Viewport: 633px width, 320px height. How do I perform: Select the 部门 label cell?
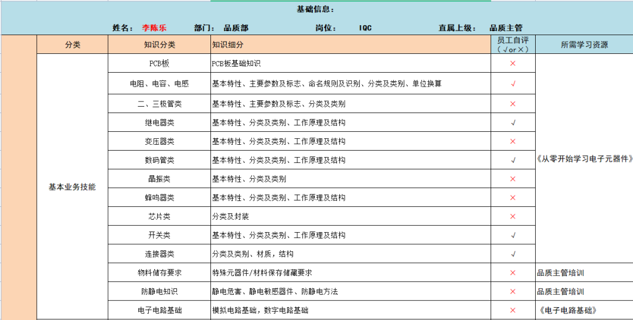(x=205, y=28)
